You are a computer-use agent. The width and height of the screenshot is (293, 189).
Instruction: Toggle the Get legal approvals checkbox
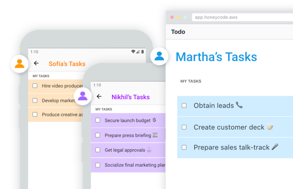(x=98, y=150)
